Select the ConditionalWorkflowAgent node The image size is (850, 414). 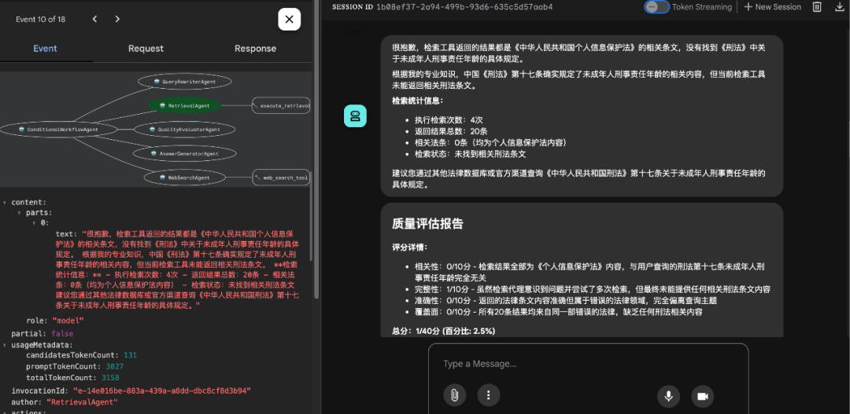pyautogui.click(x=58, y=130)
